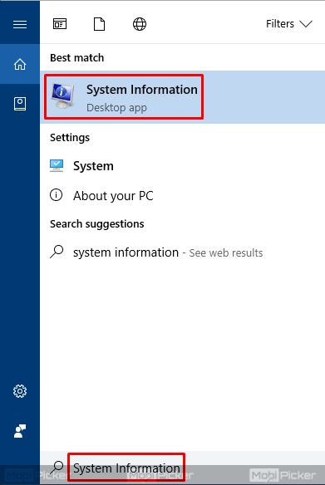Filter results by Apps icon
The width and height of the screenshot is (325, 485).
coord(60,24)
